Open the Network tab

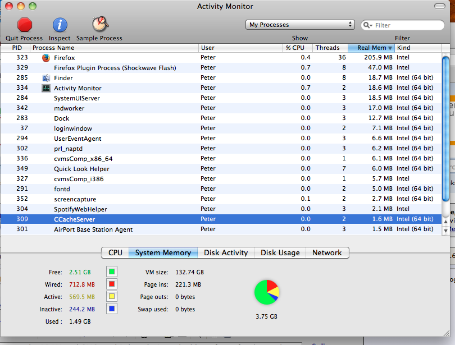pyautogui.click(x=327, y=252)
